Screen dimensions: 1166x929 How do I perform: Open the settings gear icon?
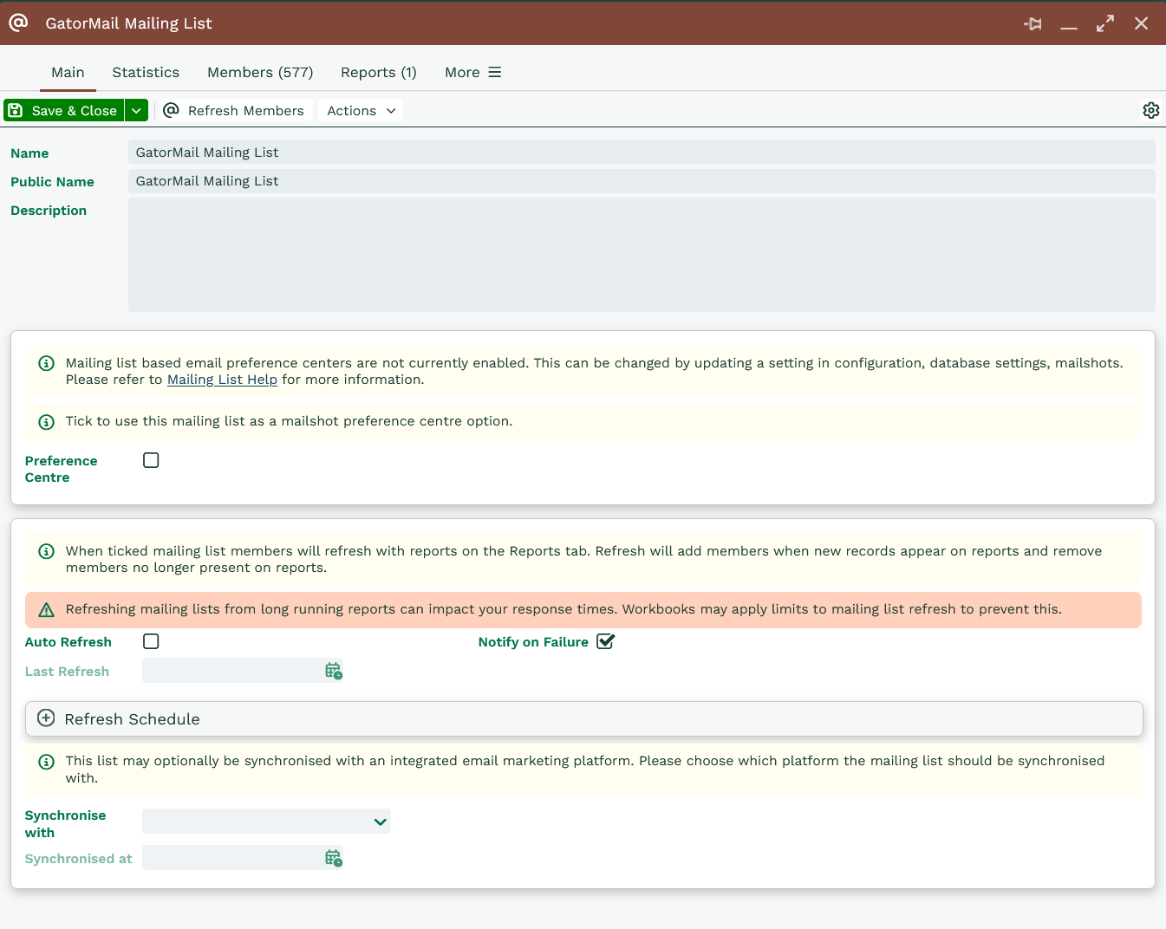point(1150,110)
